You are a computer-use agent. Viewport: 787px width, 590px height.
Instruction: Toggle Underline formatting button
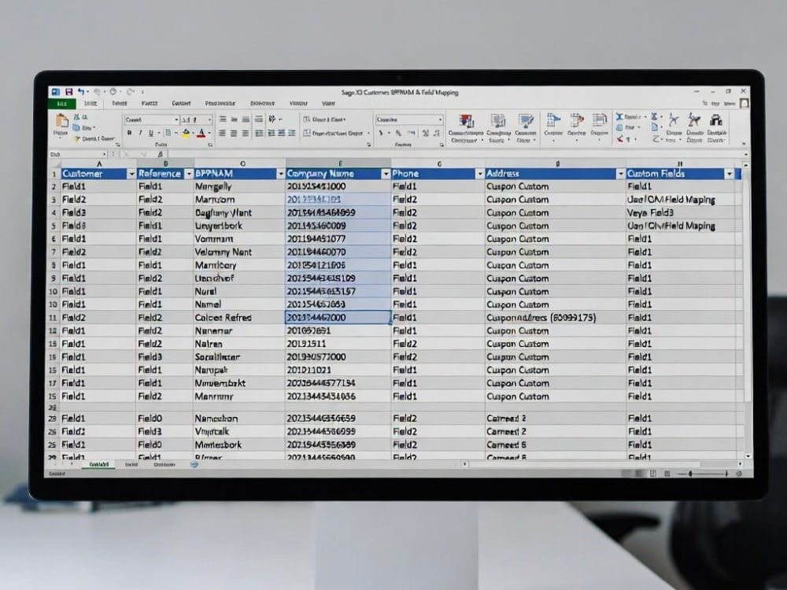pos(150,133)
